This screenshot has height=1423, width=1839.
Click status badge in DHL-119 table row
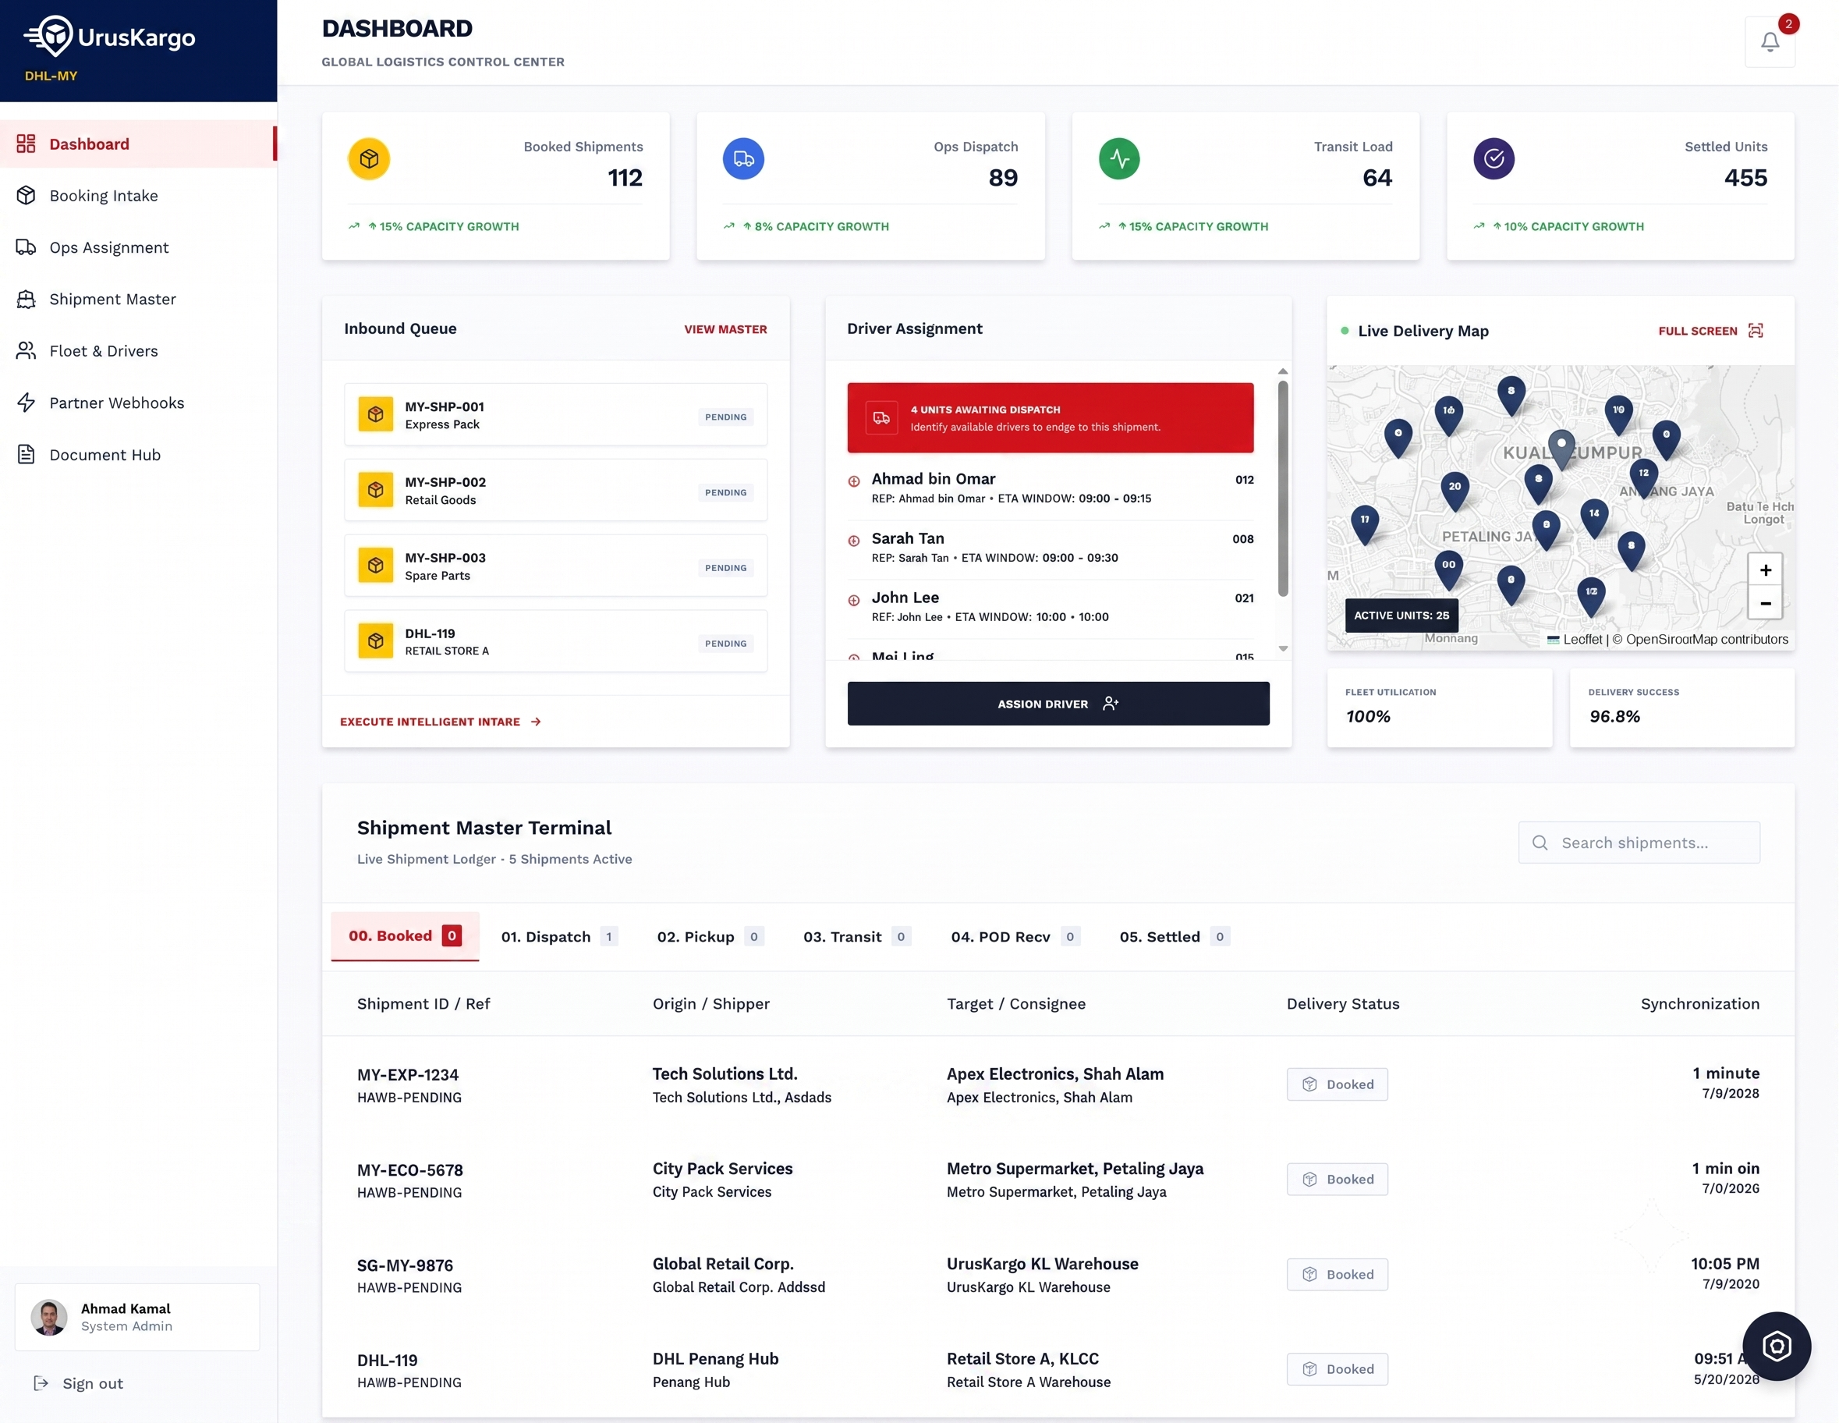(1336, 1369)
